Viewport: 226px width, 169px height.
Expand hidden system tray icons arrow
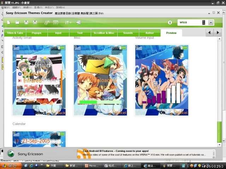pos(188,166)
